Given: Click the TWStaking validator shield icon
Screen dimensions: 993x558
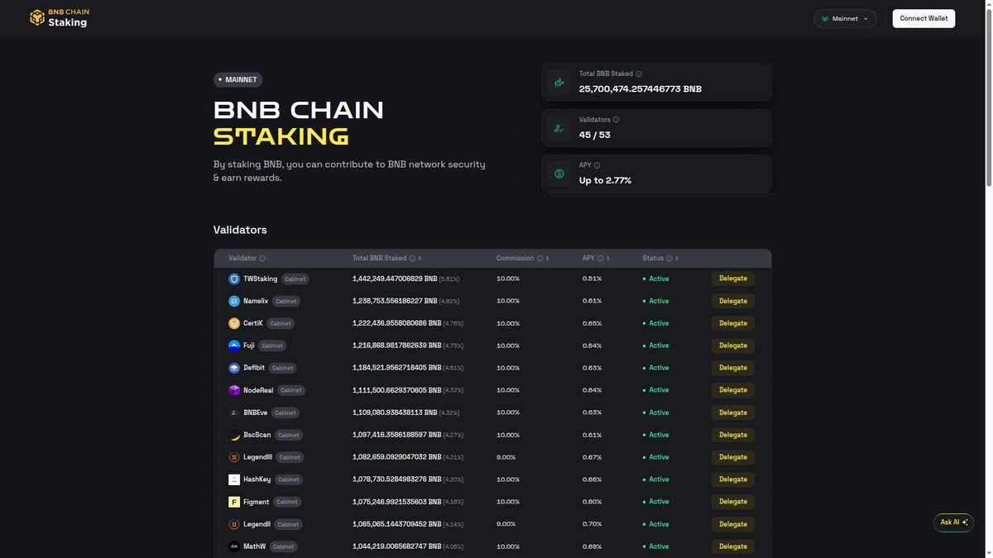Looking at the screenshot, I should point(234,279).
